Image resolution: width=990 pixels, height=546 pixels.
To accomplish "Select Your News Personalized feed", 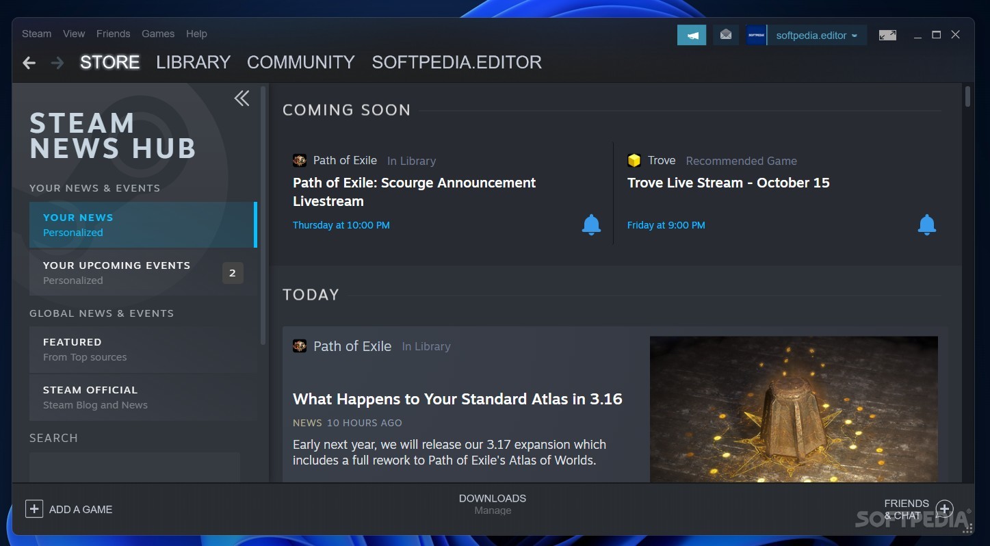I will [x=143, y=224].
